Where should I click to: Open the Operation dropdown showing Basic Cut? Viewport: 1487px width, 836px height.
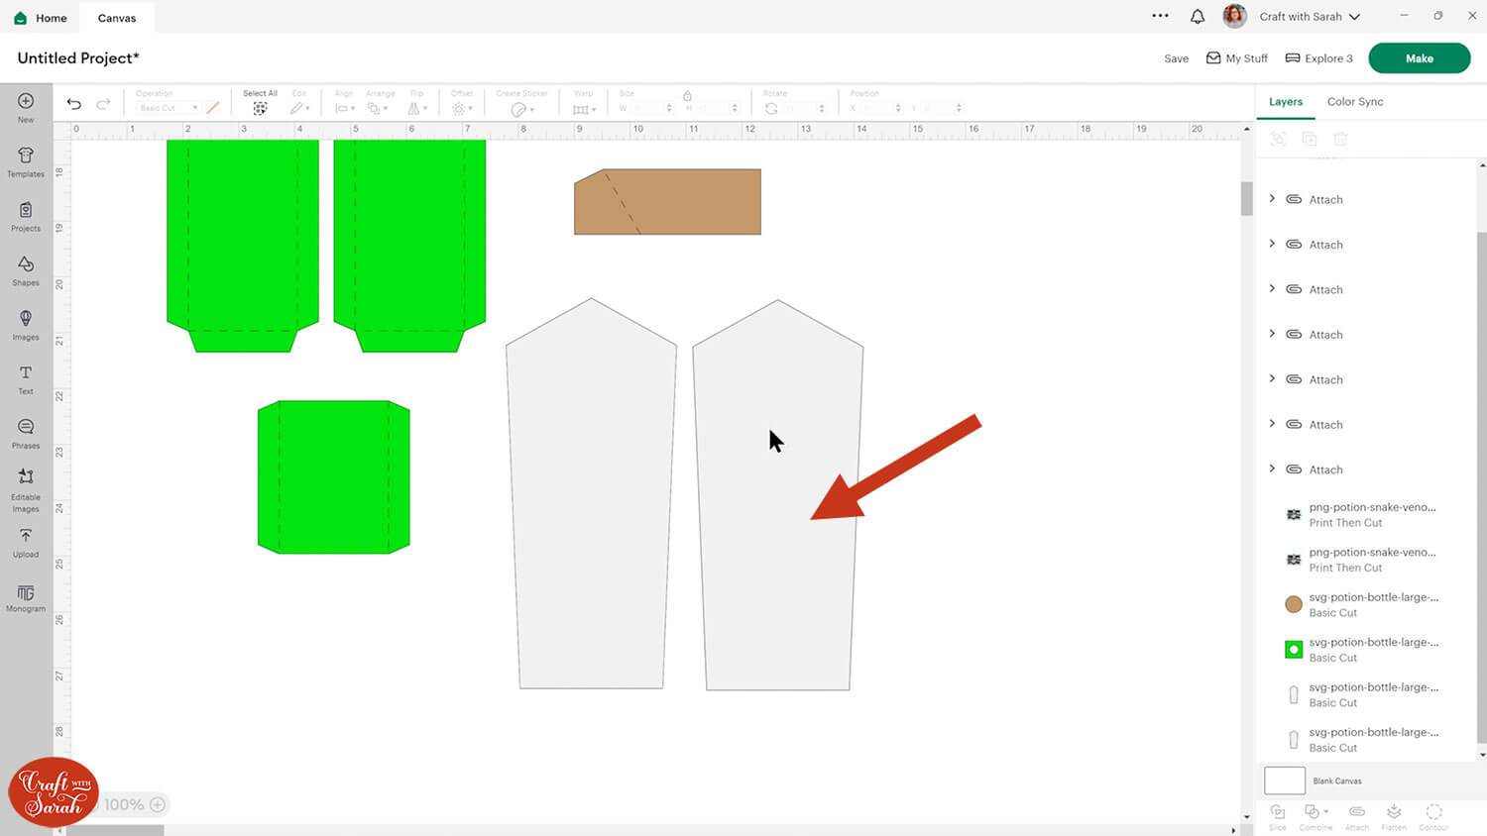pyautogui.click(x=168, y=108)
